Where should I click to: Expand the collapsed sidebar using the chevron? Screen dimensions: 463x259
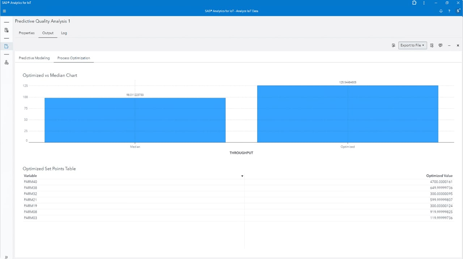click(x=6, y=257)
